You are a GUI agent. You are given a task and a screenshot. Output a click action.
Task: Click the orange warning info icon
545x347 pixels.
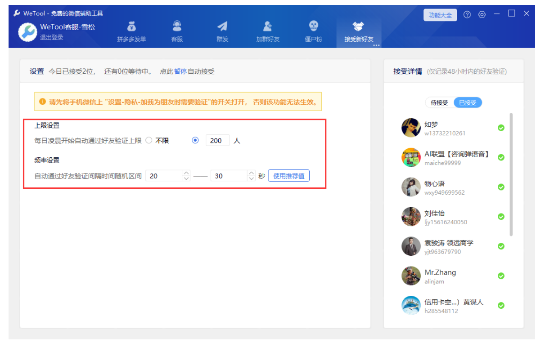pos(43,102)
